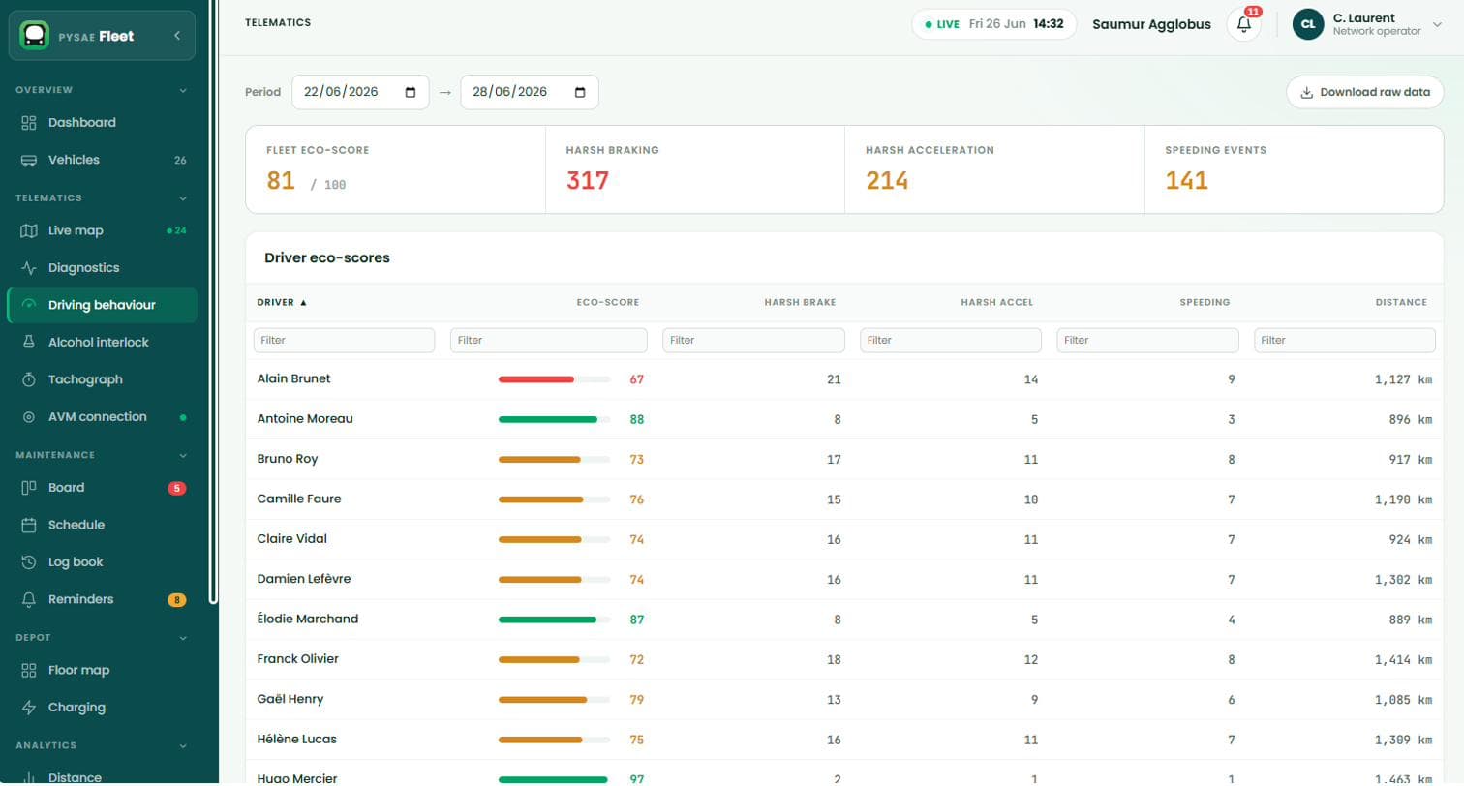This screenshot has height=786, width=1464.
Task: Collapse the Depot section
Action: tap(183, 638)
